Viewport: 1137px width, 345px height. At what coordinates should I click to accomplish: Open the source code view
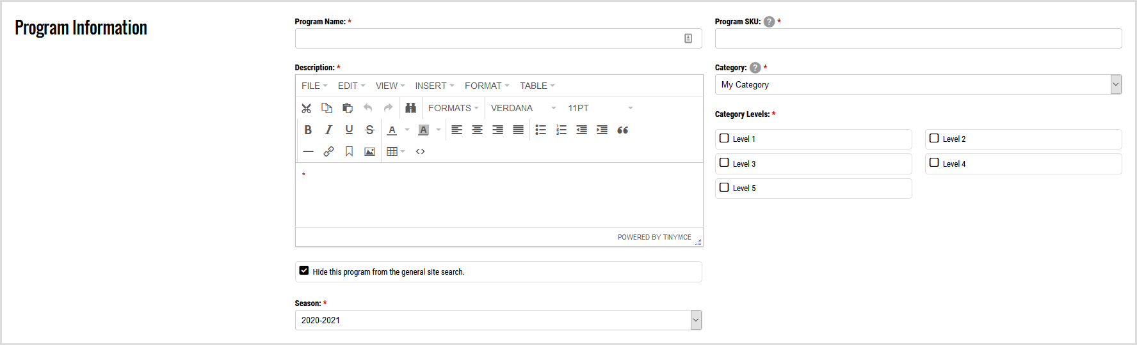(x=420, y=151)
